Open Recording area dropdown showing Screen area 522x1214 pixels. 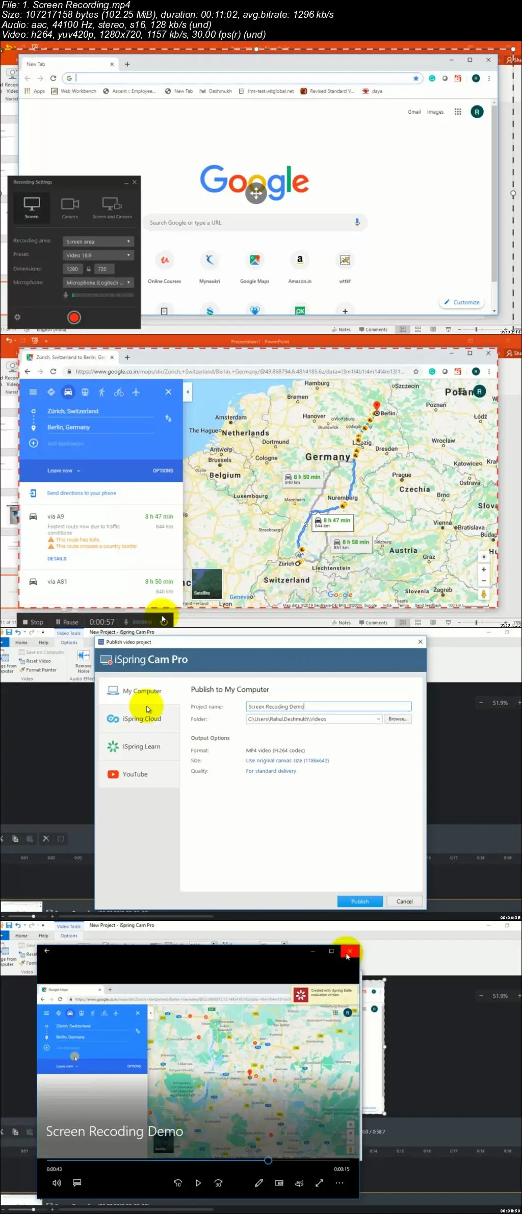(x=98, y=242)
